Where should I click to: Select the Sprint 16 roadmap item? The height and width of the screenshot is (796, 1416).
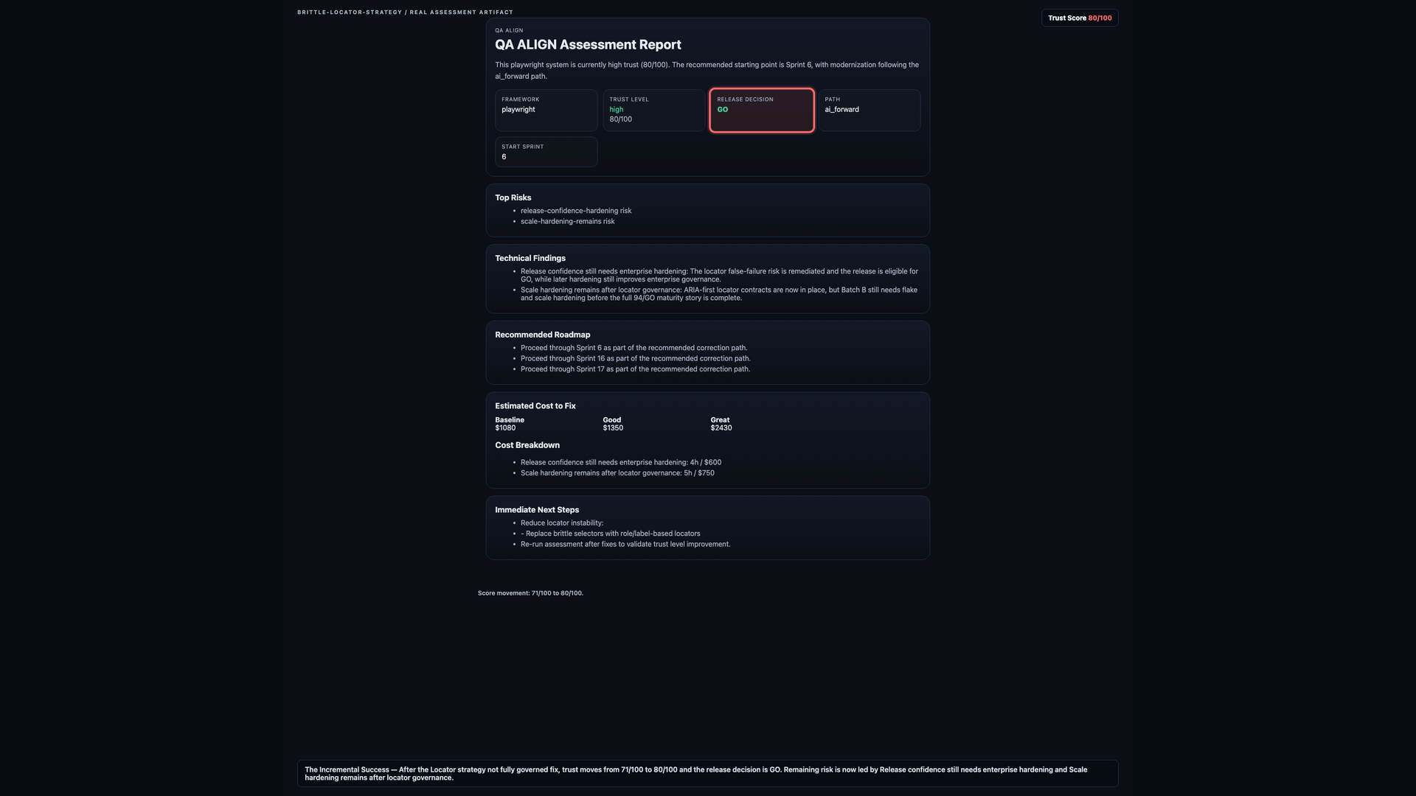click(x=636, y=358)
